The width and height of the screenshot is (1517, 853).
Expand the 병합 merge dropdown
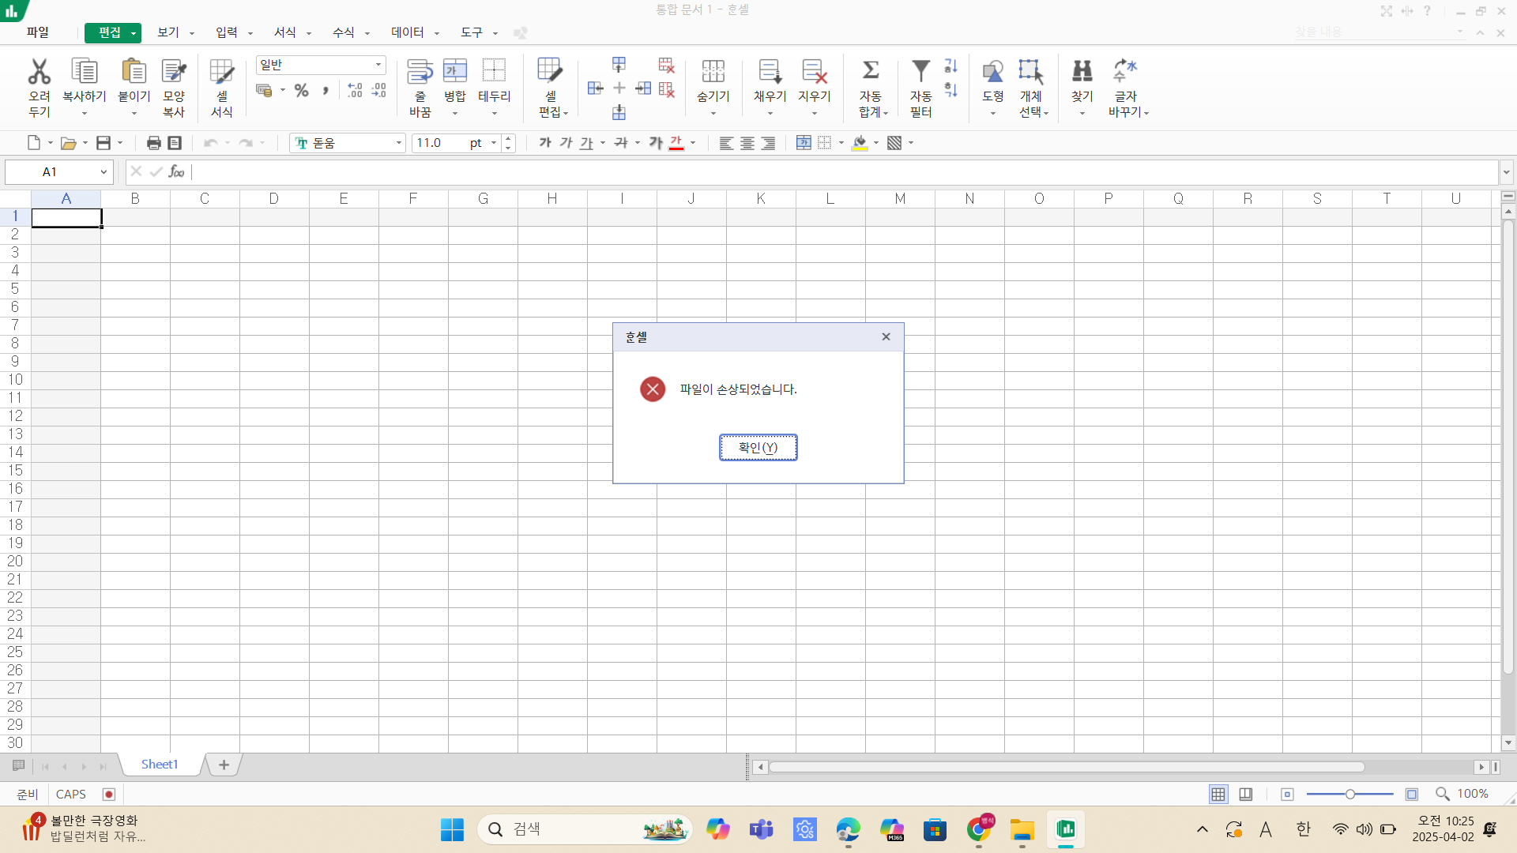pyautogui.click(x=455, y=114)
